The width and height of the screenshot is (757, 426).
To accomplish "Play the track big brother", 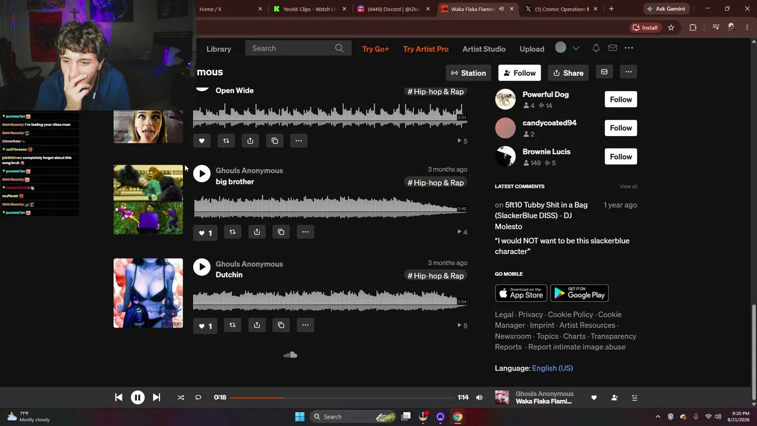I will [202, 173].
